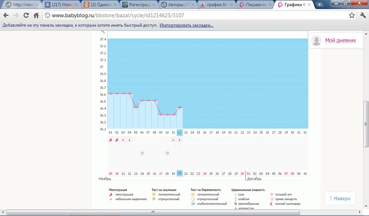Reload the page with refresh icon

pos(25,15)
